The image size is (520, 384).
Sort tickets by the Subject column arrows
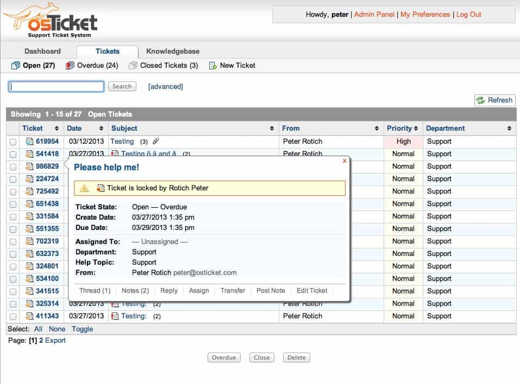[272, 129]
